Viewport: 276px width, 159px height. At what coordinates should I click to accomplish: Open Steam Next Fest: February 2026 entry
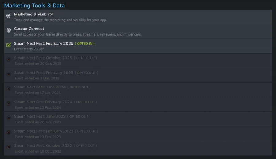(44, 43)
